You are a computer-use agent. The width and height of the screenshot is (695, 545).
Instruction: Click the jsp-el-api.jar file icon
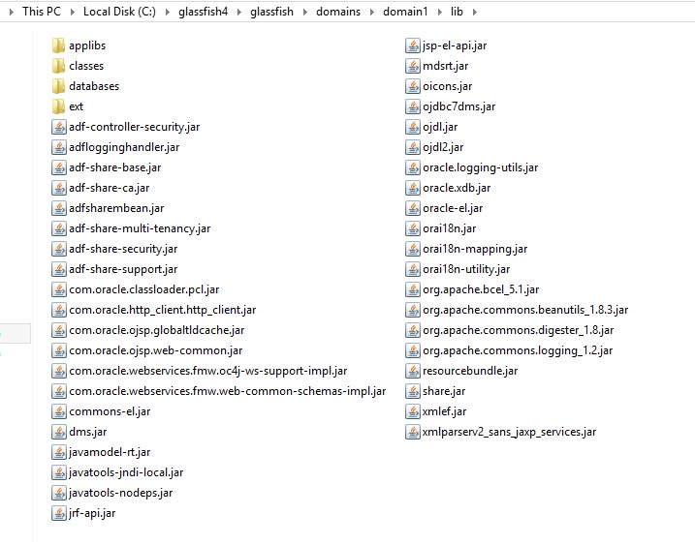click(413, 45)
